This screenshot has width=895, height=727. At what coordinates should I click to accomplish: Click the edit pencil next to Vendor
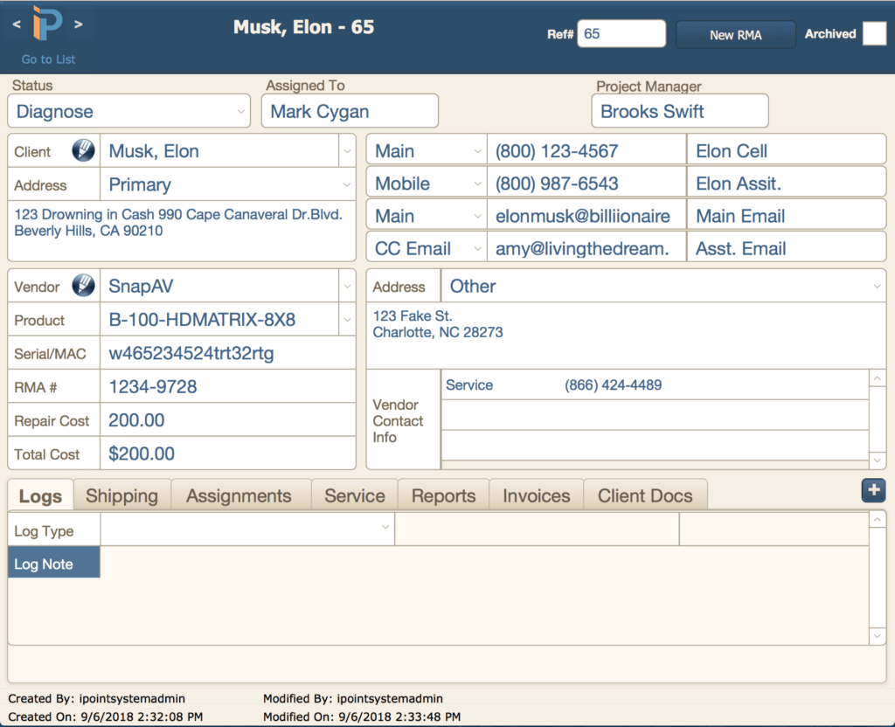pyautogui.click(x=82, y=285)
